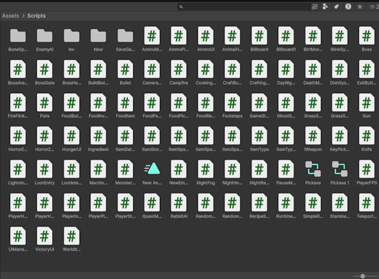Click the search by log type icon
This screenshot has height=279, width=379.
click(x=348, y=7)
